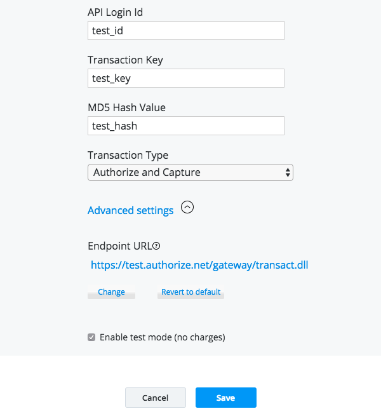Click the Advanced settings link
The height and width of the screenshot is (416, 381).
click(x=130, y=210)
